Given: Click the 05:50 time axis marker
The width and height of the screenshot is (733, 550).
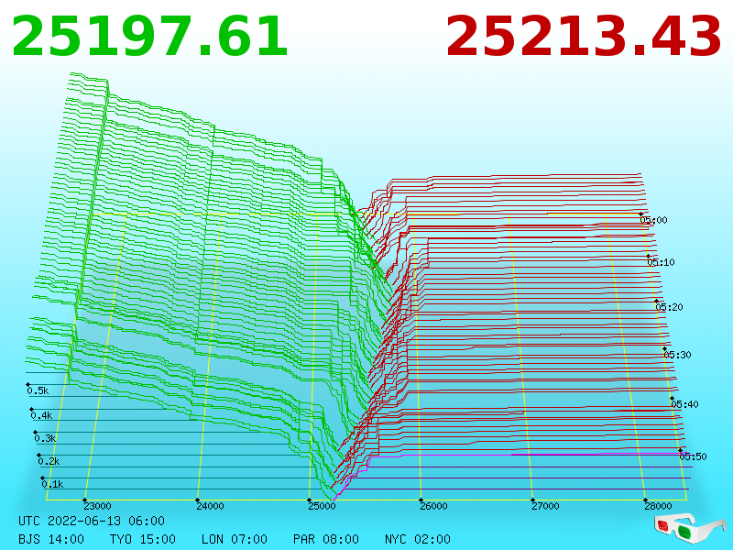Looking at the screenshot, I should pyautogui.click(x=693, y=456).
